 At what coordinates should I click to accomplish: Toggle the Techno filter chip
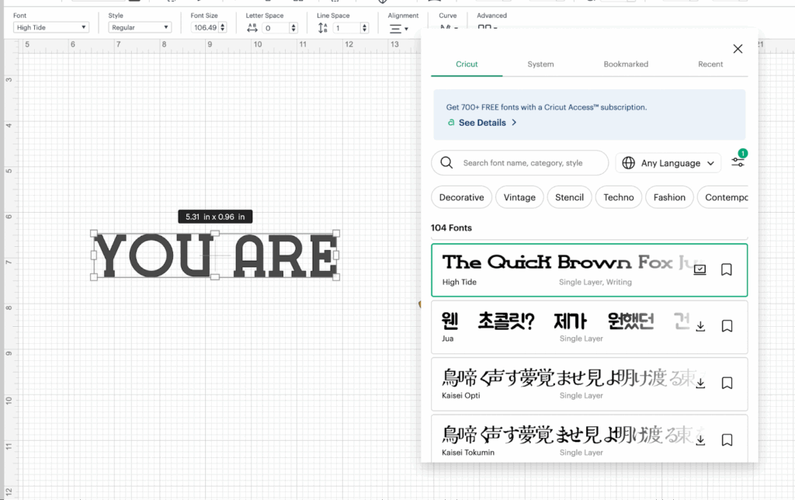(x=619, y=197)
